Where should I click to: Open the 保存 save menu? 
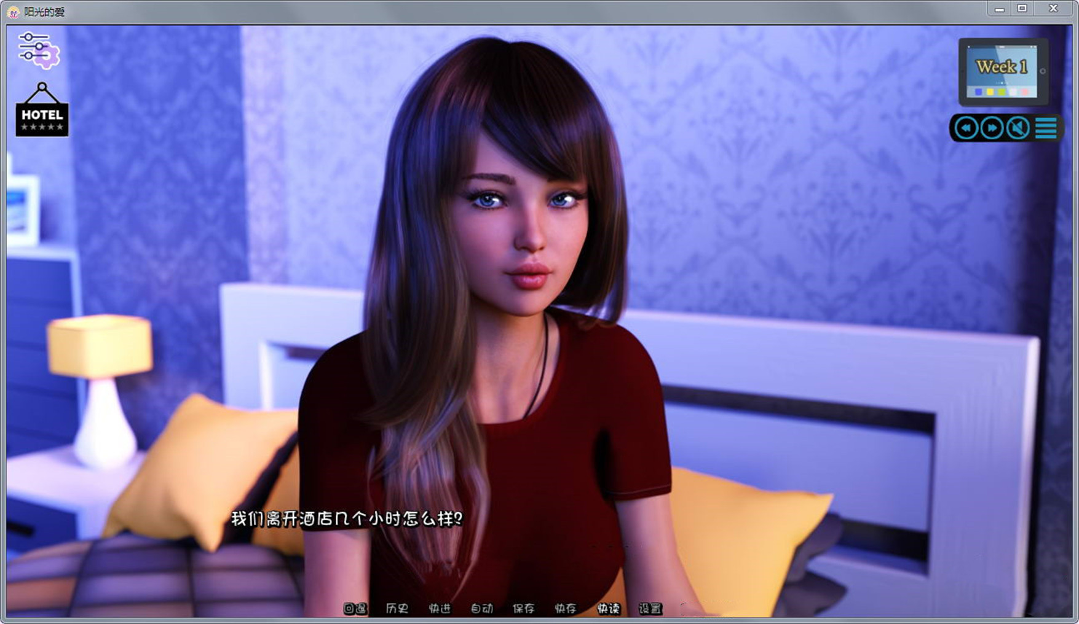pyautogui.click(x=523, y=608)
